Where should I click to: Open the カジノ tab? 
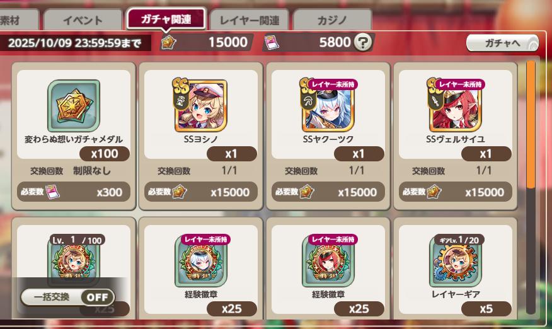point(332,20)
